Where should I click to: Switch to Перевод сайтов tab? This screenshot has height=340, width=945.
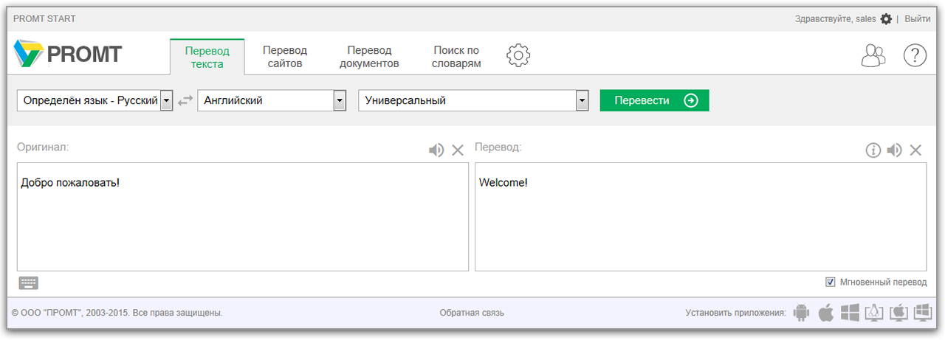tap(285, 57)
